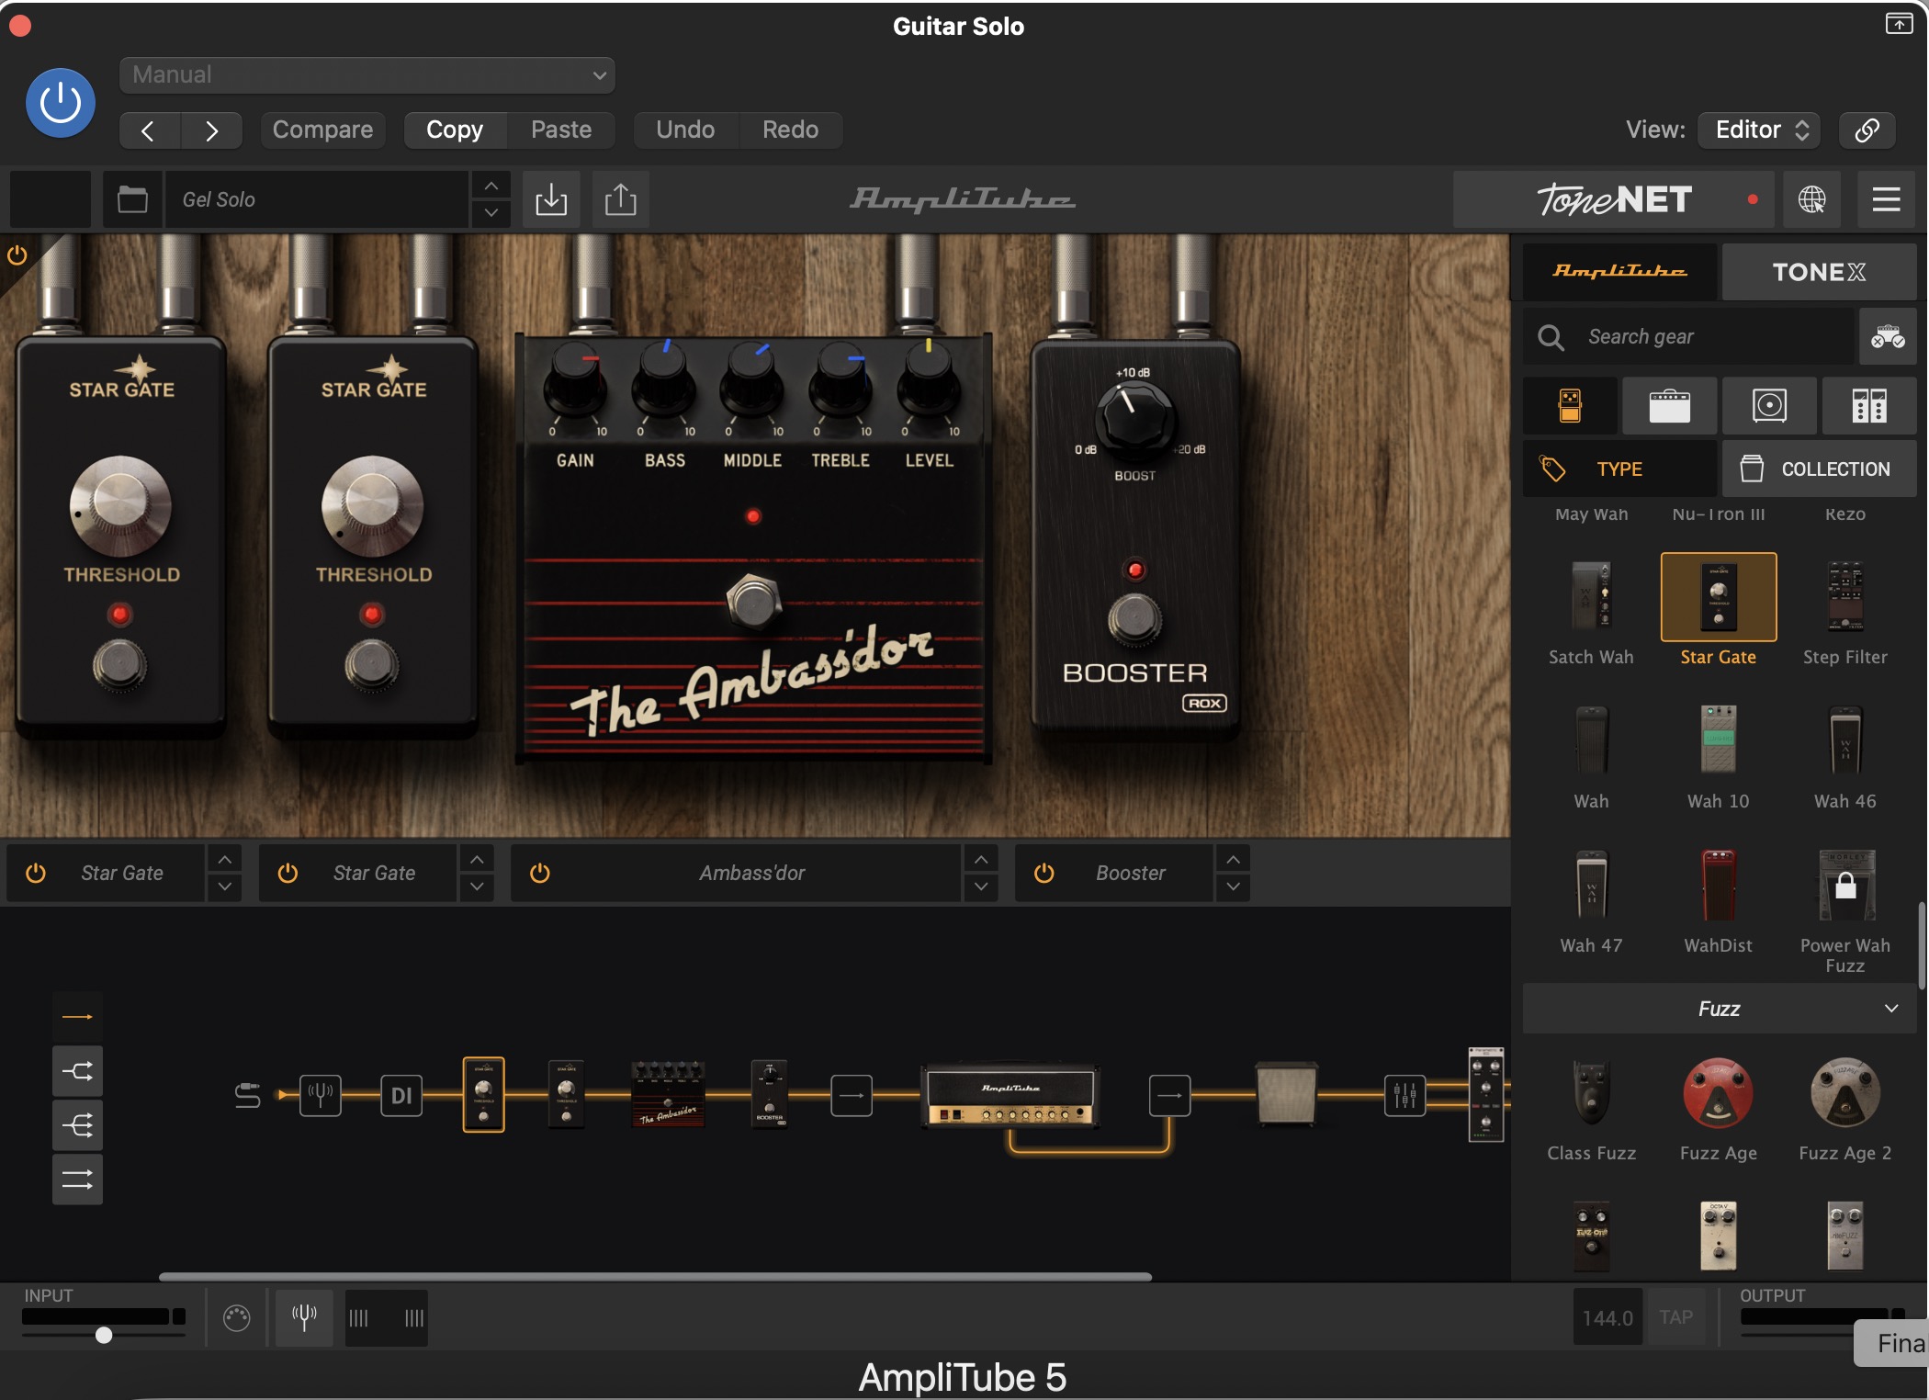Click the Gel Solo preset name field
The image size is (1929, 1400).
coord(317,199)
